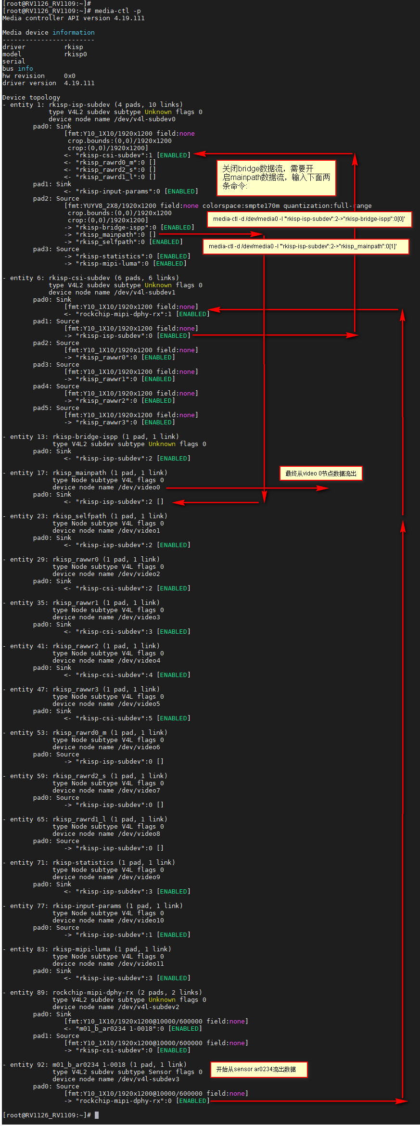Select 'Media controller API version 4.19.111' line
This screenshot has width=420, height=1126.
click(73, 18)
